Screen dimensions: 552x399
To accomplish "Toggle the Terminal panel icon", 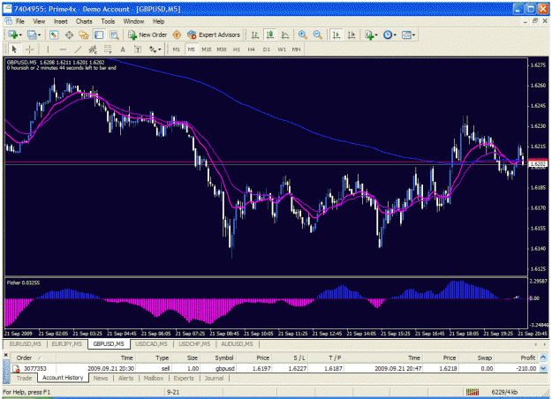I will [x=99, y=34].
